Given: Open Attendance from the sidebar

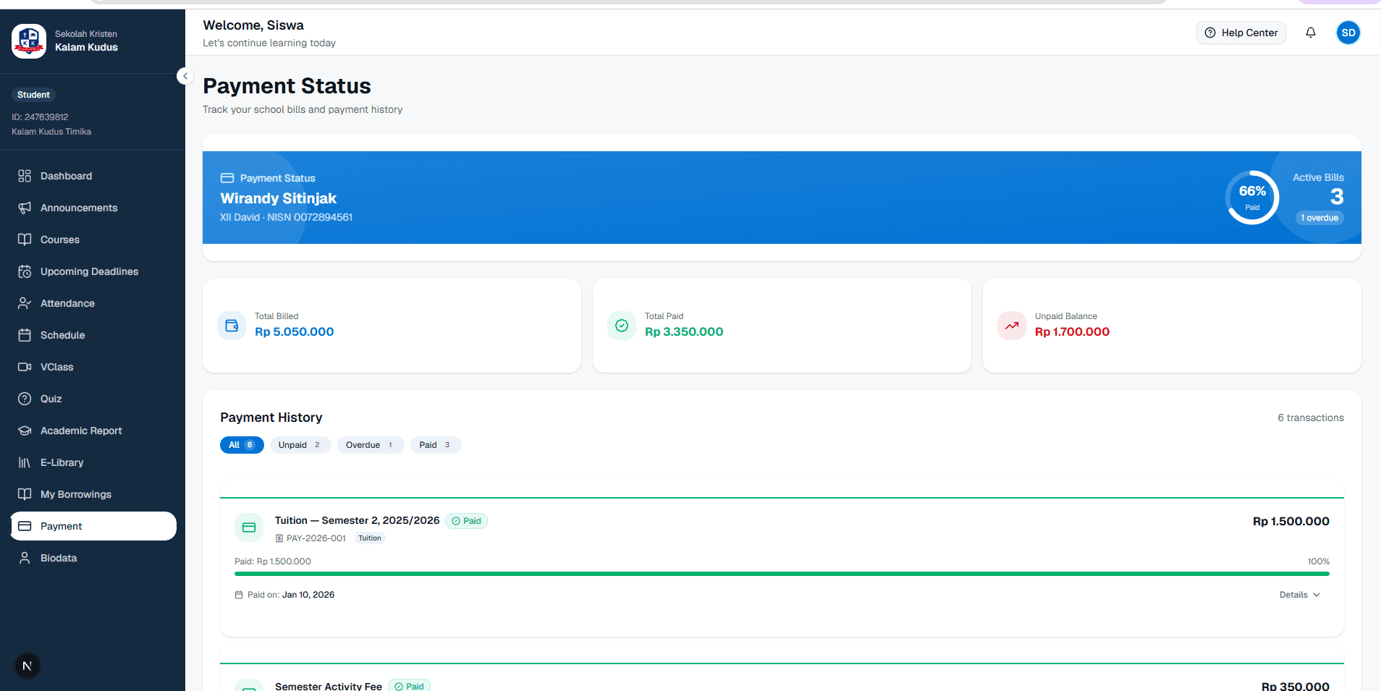Looking at the screenshot, I should click(93, 303).
